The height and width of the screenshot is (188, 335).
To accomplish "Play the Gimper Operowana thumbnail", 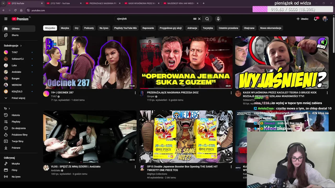I will click(x=186, y=63).
